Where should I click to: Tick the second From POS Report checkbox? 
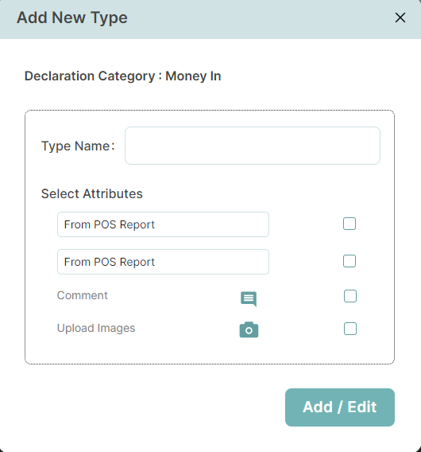point(350,261)
